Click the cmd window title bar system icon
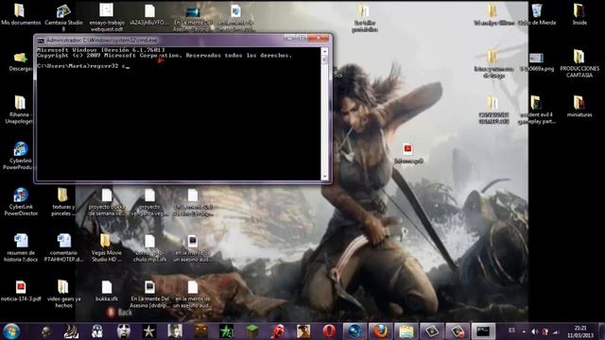605x340 pixels. tap(41, 40)
